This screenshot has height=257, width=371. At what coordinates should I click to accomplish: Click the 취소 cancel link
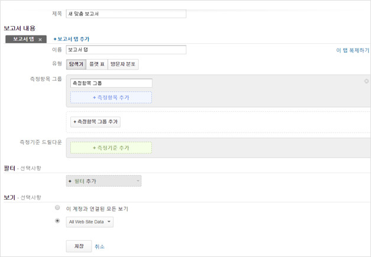pyautogui.click(x=99, y=246)
